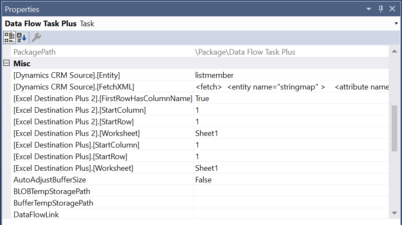The width and height of the screenshot is (402, 225).
Task: Click the \Package\Data Flow Task Plus path value
Action: [x=245, y=52]
